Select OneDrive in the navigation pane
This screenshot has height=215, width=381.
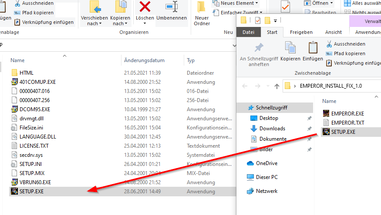266,163
